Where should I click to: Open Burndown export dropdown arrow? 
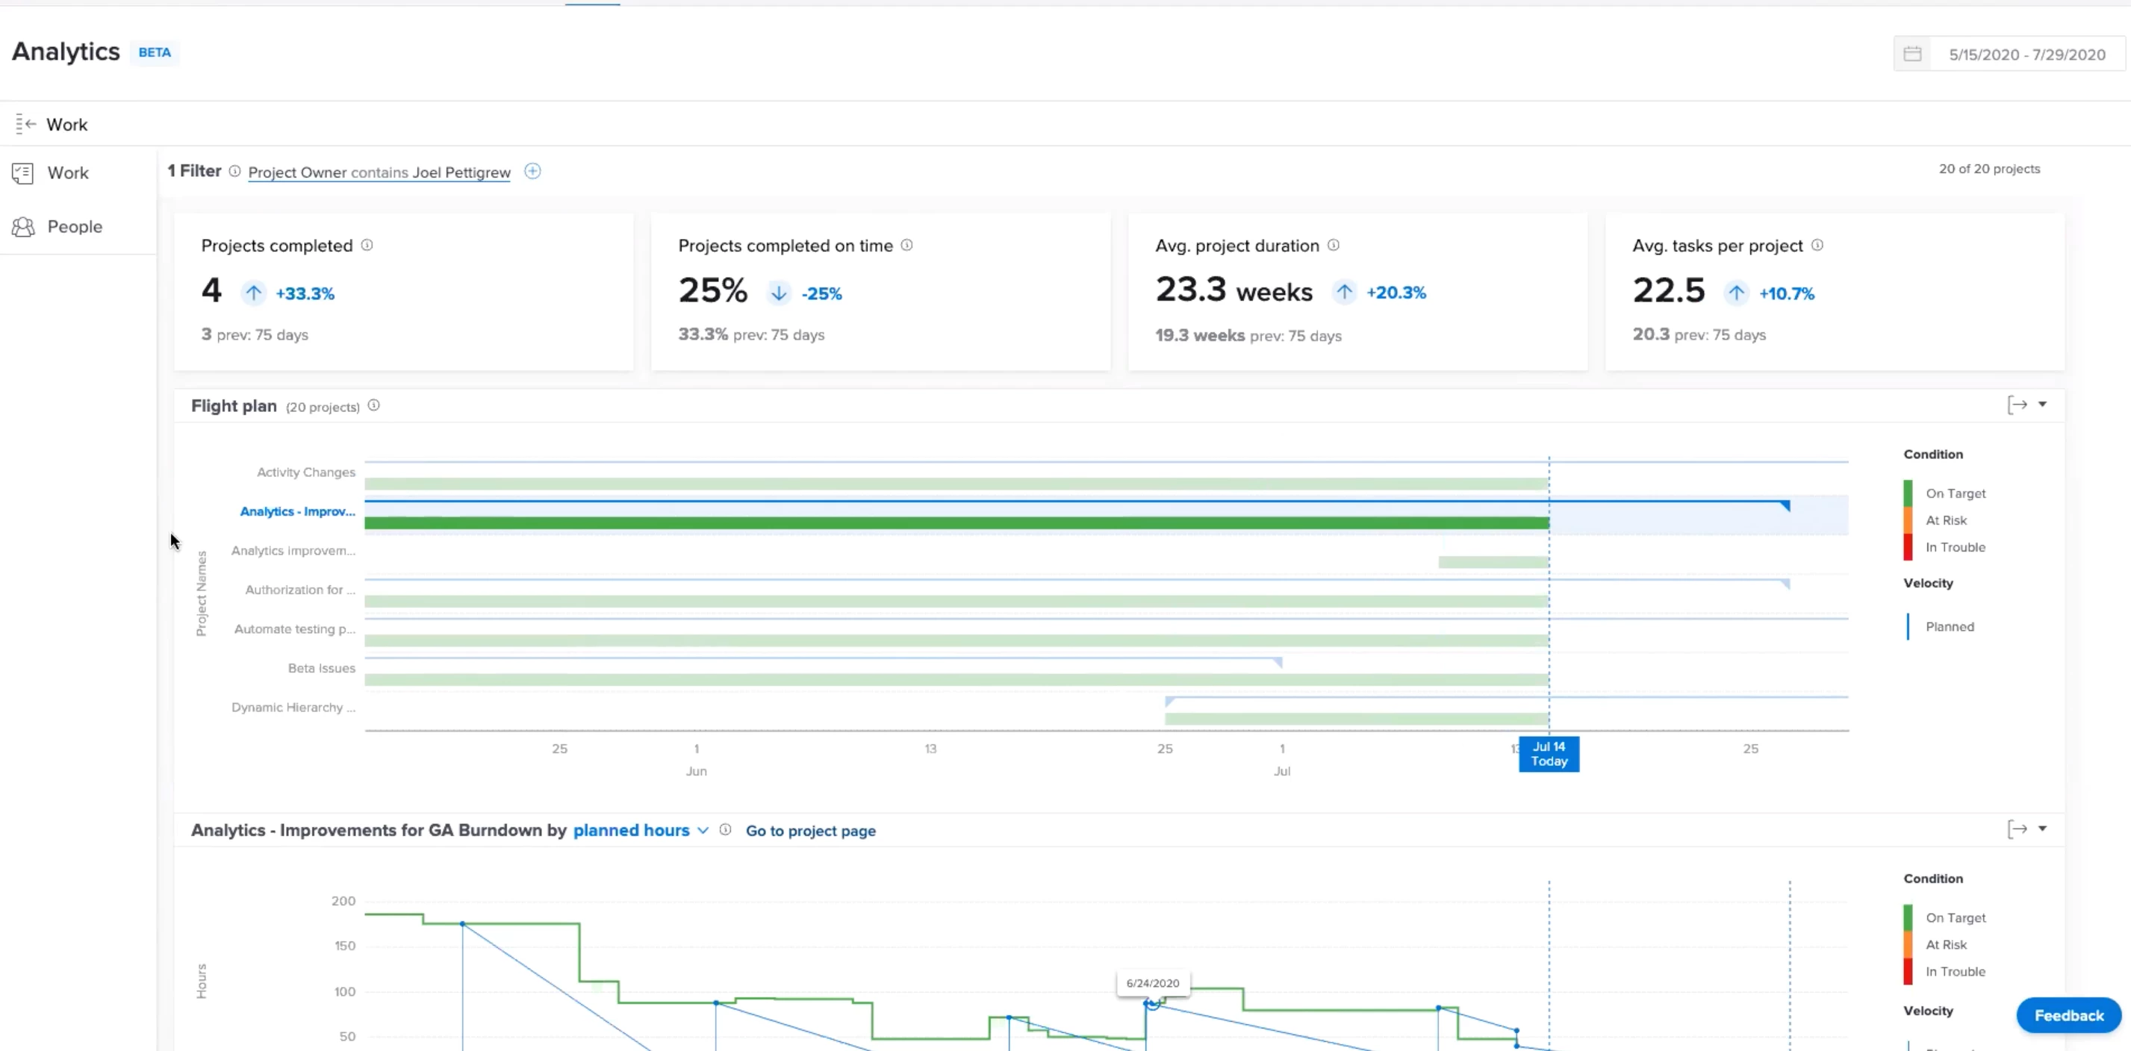(2042, 829)
